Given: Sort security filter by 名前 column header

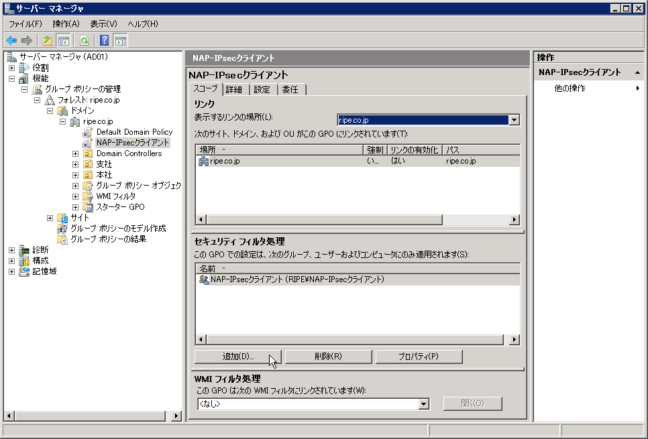Looking at the screenshot, I should (358, 269).
